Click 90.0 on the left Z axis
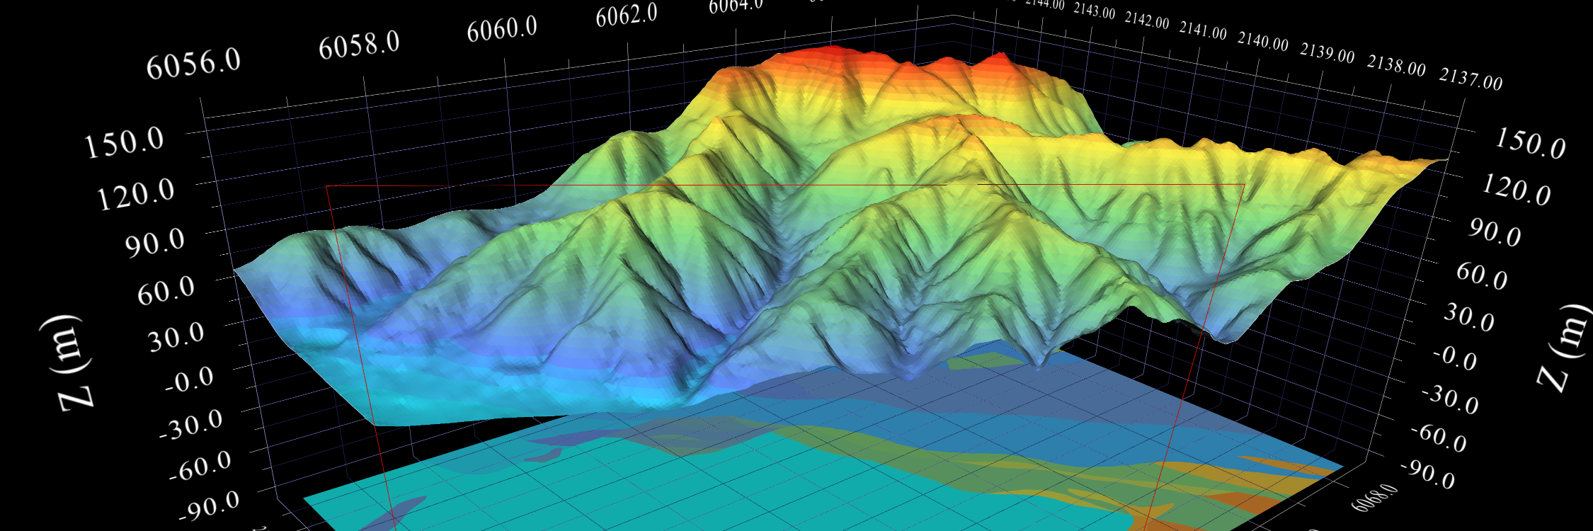Viewport: 1593px width, 531px height. click(155, 243)
